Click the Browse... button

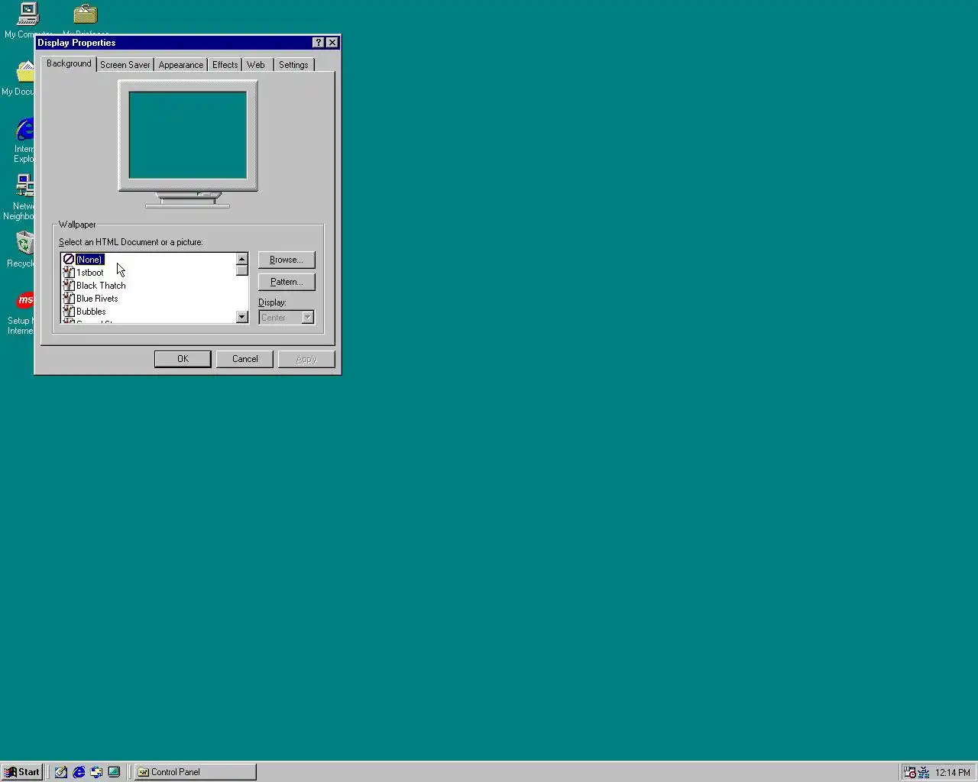tap(287, 260)
